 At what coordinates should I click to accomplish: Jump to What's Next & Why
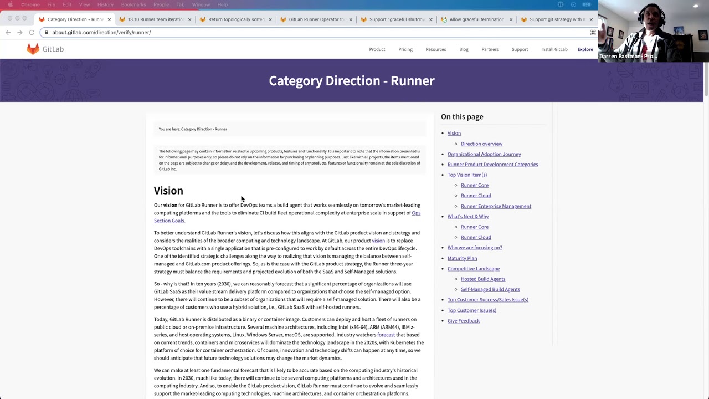[468, 217]
